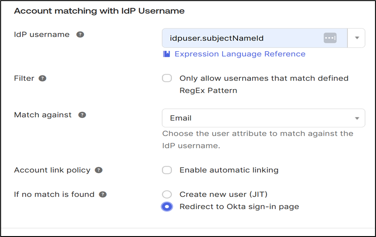
Task: Choose Redirect to Okta sign-in page
Action: (x=167, y=207)
